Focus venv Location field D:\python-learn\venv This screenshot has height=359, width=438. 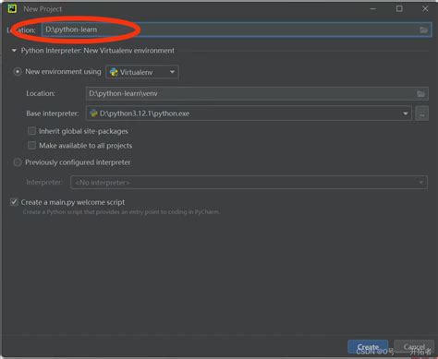click(x=257, y=93)
